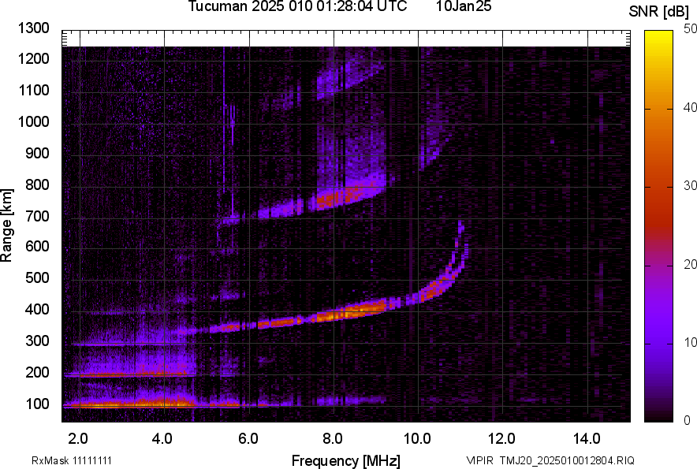Click the "Frequency [MHz]" x-axis label
Viewport: 697px width, 469px height.
click(x=345, y=460)
